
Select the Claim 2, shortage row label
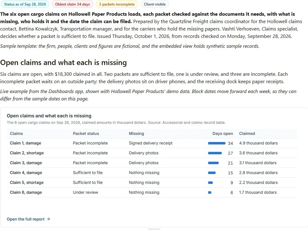tap(27, 153)
